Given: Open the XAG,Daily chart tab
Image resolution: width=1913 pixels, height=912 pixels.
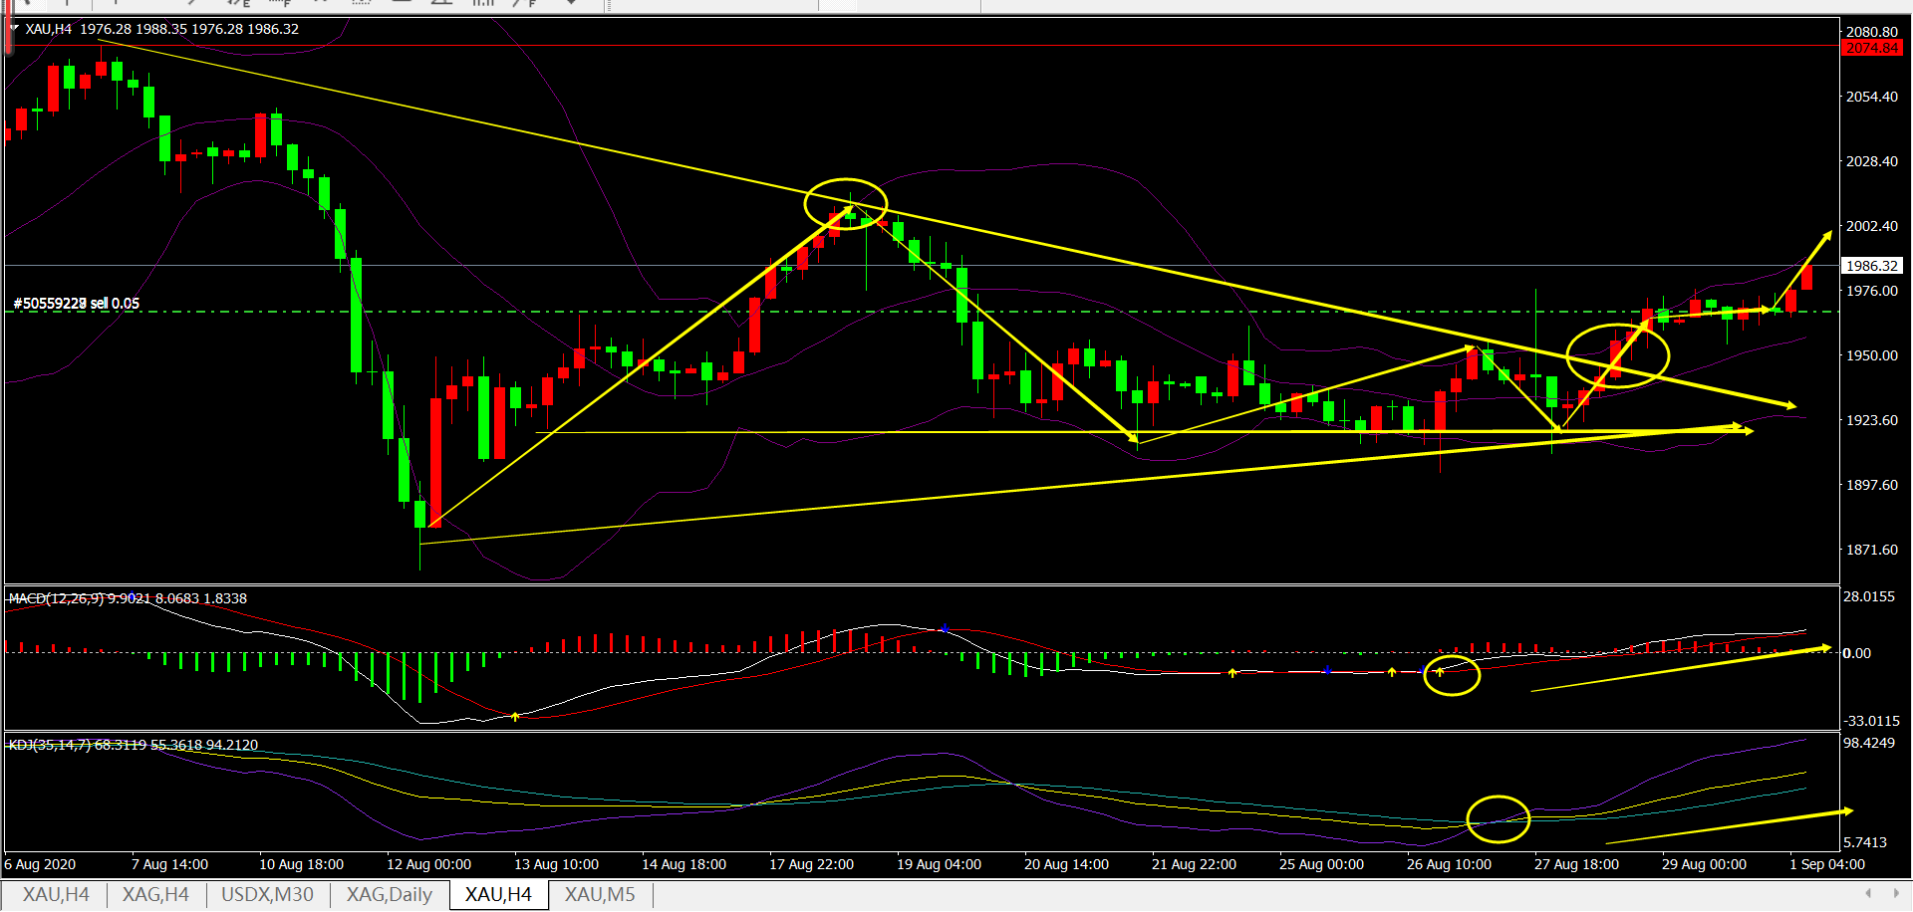Looking at the screenshot, I should [389, 894].
